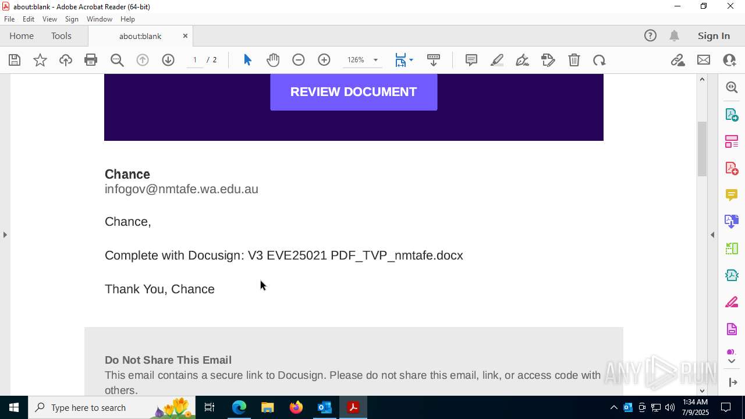Screen dimensions: 745x419
Task: Open the Edit menu
Action: (29, 19)
